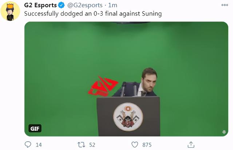Screen dimensions: 233x150
Task: Click the G2 Esports display name
Action: [40, 5]
